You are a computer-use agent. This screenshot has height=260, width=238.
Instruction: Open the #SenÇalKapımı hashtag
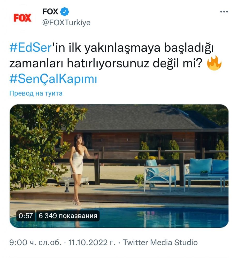click(x=53, y=79)
